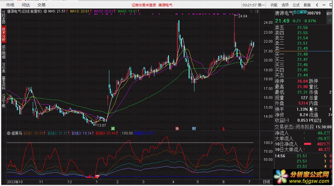Click the 减 marker below chart
Screen dimensions: 334x186
click(113, 128)
